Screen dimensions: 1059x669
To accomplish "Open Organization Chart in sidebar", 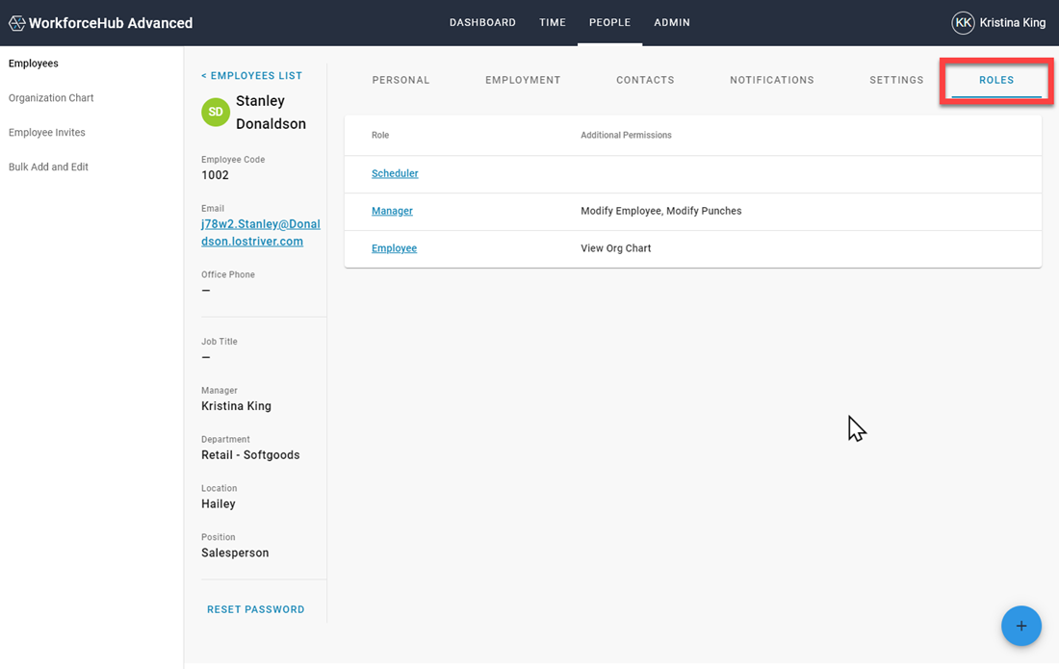I will (x=51, y=98).
